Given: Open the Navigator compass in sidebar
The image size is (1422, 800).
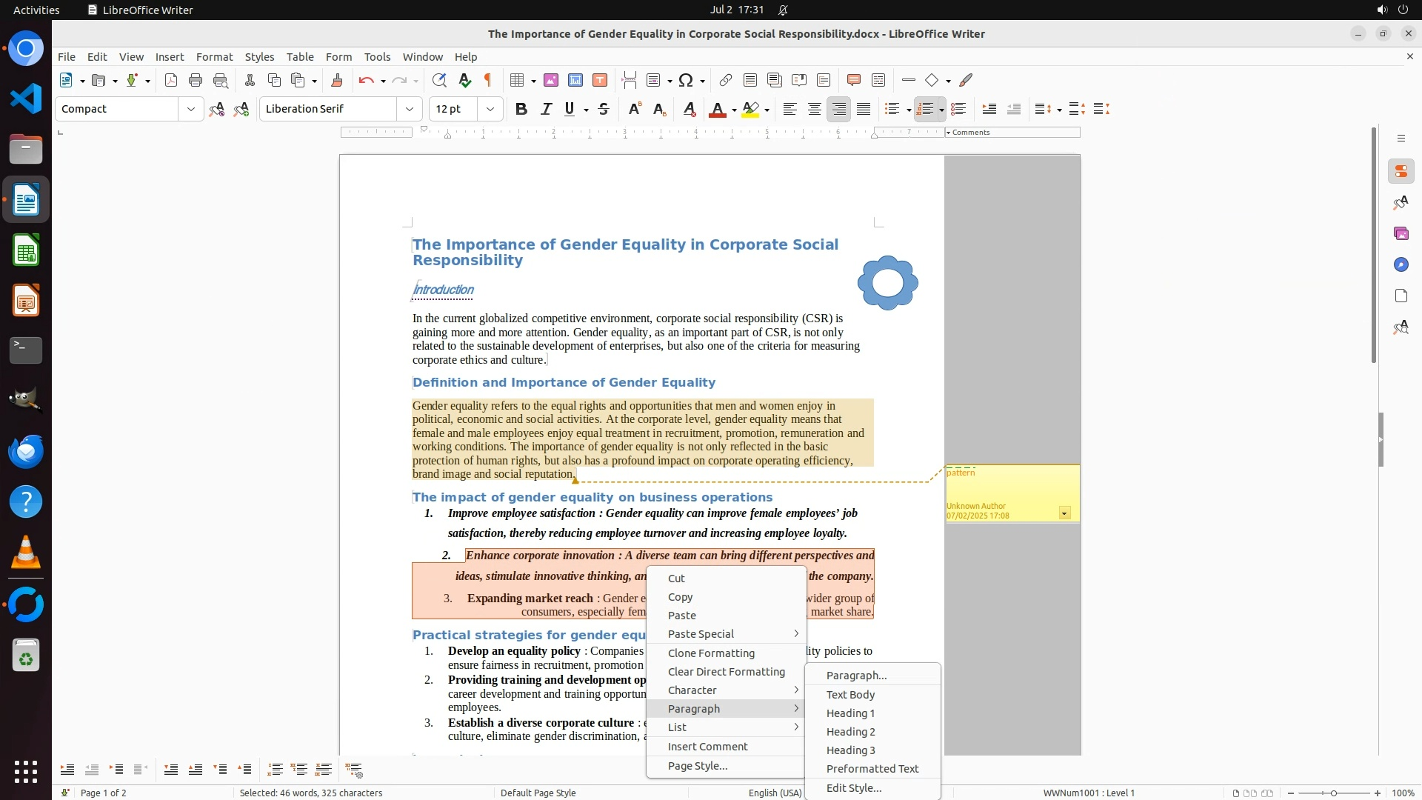Looking at the screenshot, I should point(1401,265).
